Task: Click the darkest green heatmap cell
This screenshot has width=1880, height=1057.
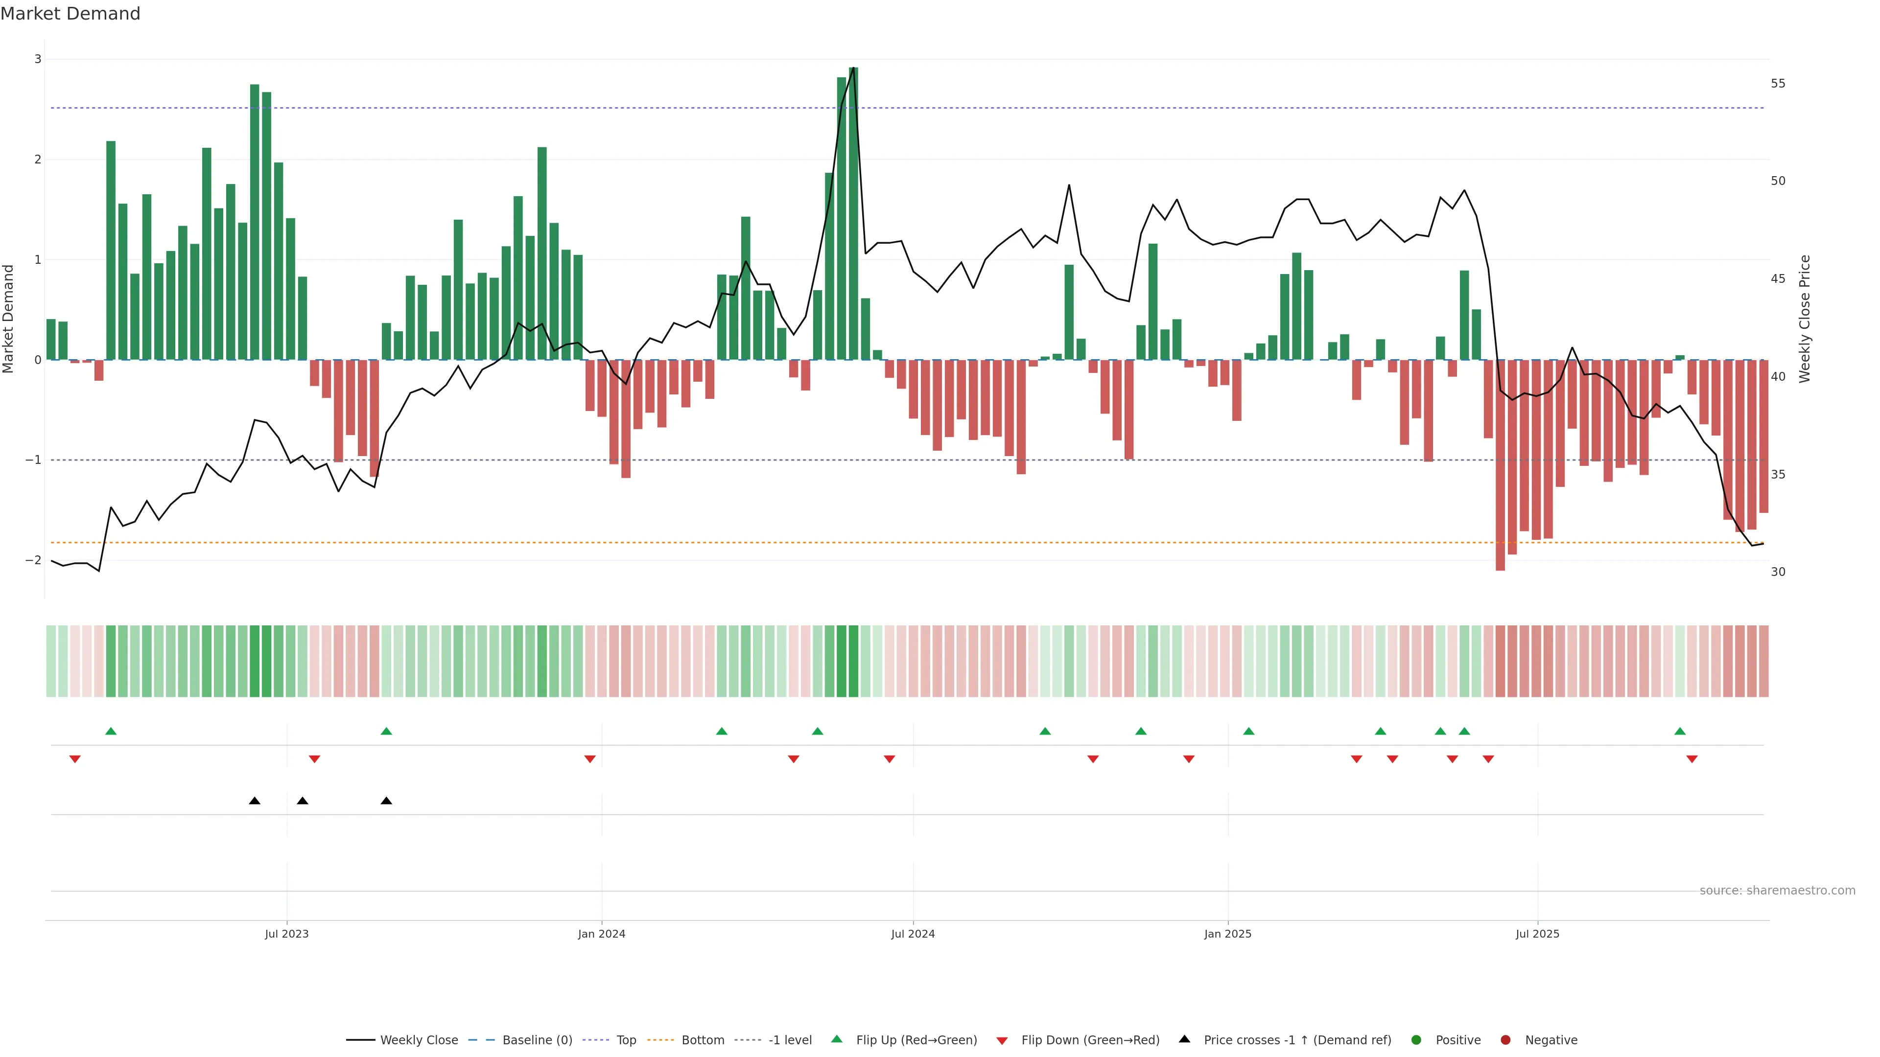Action: click(853, 661)
